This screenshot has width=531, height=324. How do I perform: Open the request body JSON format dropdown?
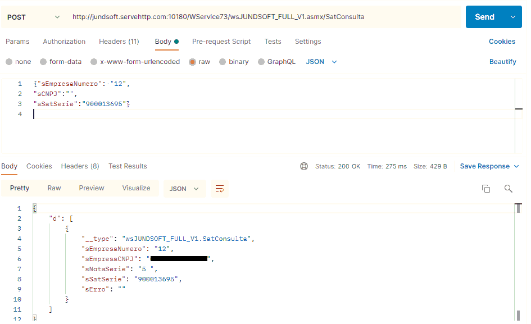321,62
